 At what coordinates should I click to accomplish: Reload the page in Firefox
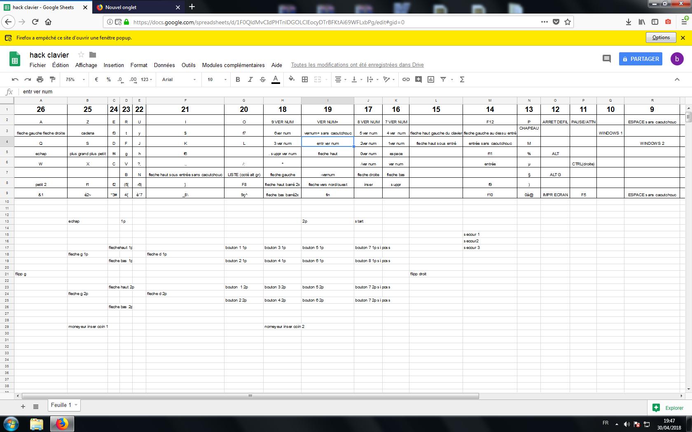tap(35, 22)
